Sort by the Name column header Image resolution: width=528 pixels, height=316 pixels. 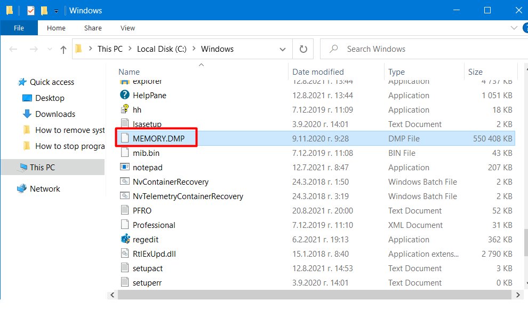[129, 72]
